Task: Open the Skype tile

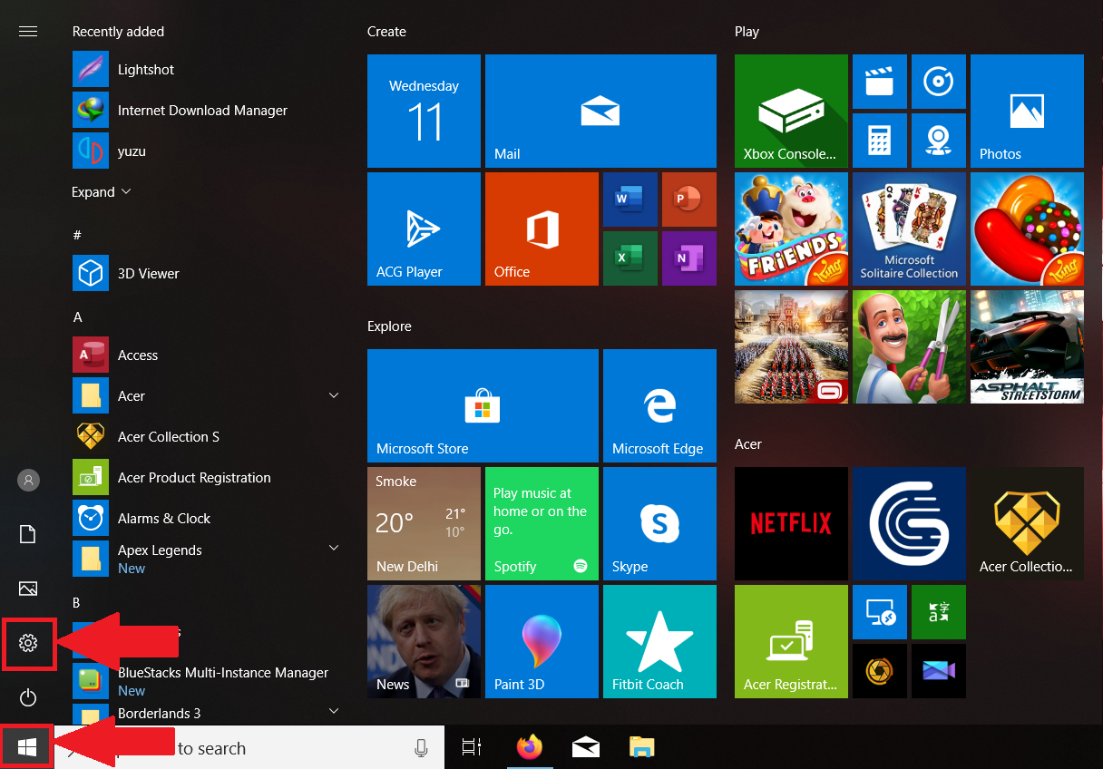Action: click(x=659, y=523)
